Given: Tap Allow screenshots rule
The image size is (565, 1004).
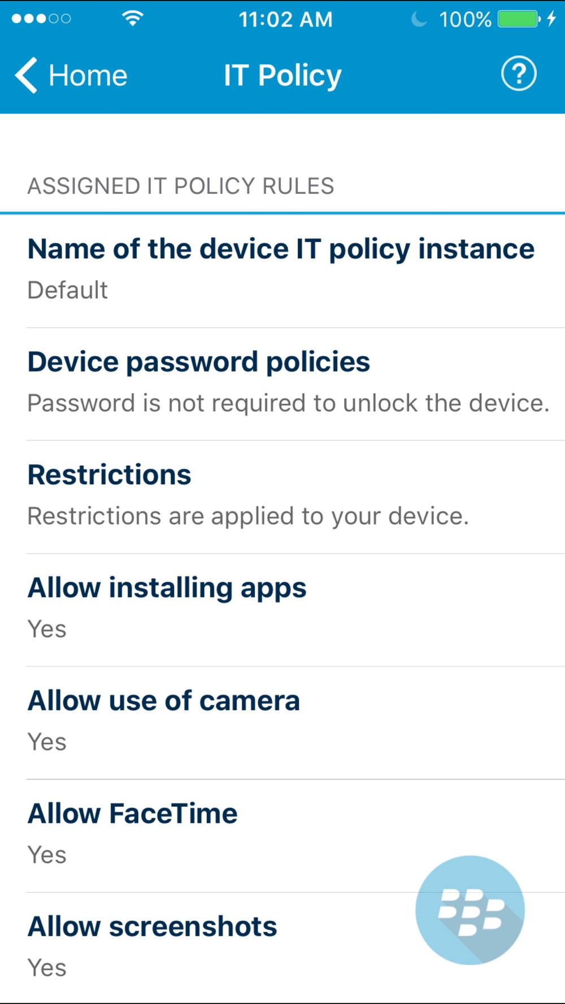Looking at the screenshot, I should point(153,946).
